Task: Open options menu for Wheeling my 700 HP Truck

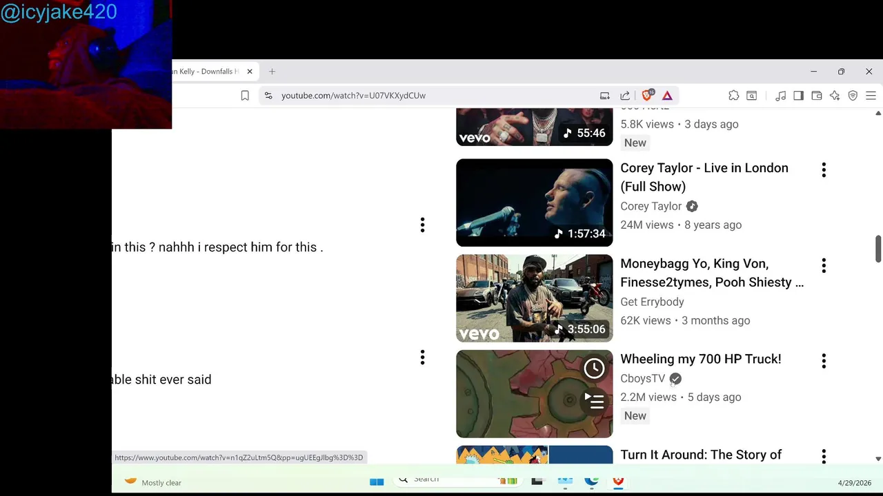Action: (824, 361)
